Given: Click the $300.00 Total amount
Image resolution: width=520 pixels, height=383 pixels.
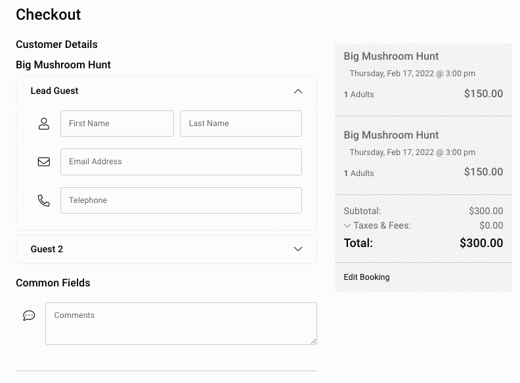Looking at the screenshot, I should [481, 243].
